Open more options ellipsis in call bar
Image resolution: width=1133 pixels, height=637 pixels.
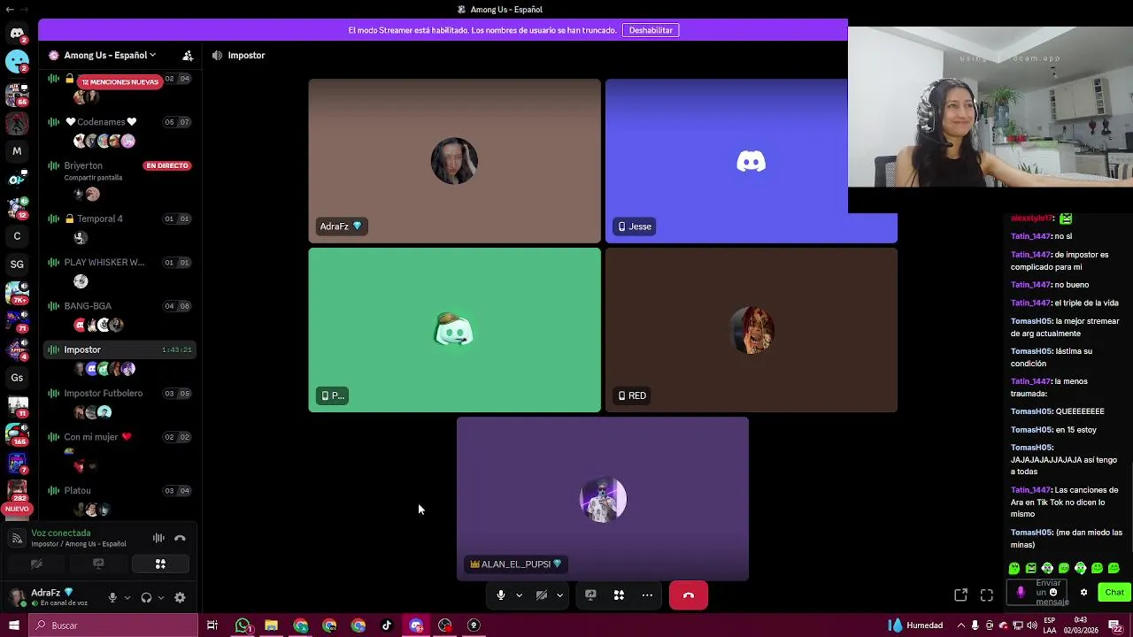point(647,595)
